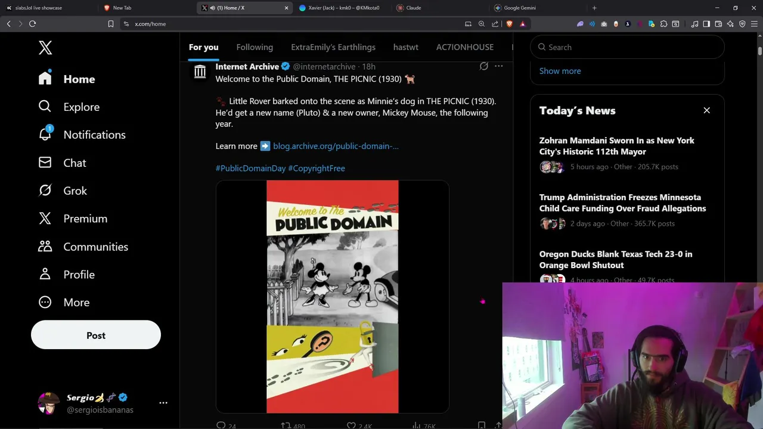Open blog.archive.org/public-domain link

(x=336, y=146)
